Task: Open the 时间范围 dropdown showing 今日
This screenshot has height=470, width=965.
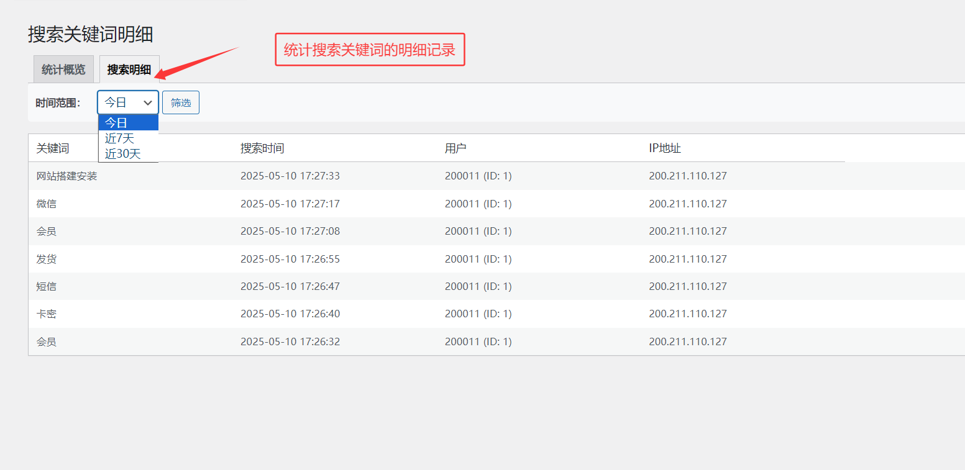Action: [128, 102]
